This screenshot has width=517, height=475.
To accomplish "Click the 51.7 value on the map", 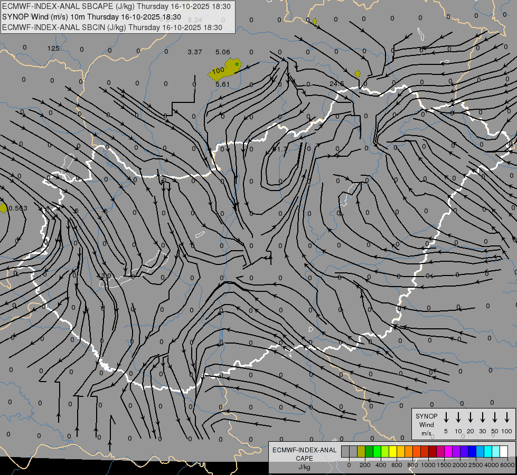I will pyautogui.click(x=280, y=149).
